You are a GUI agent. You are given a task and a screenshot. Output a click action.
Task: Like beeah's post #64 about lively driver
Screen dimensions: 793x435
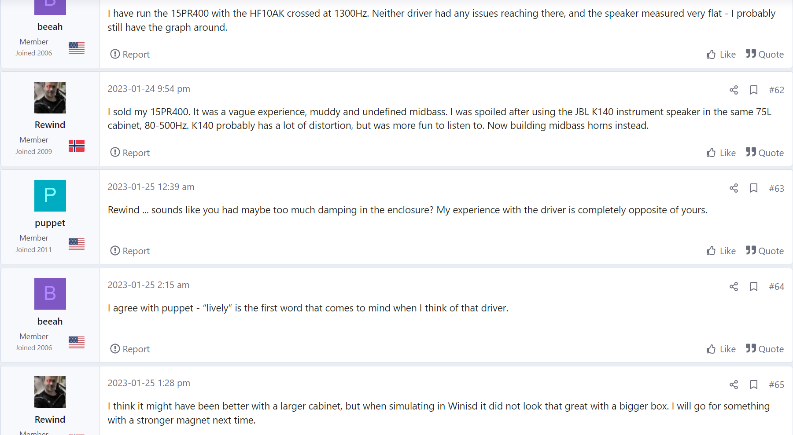(x=721, y=349)
